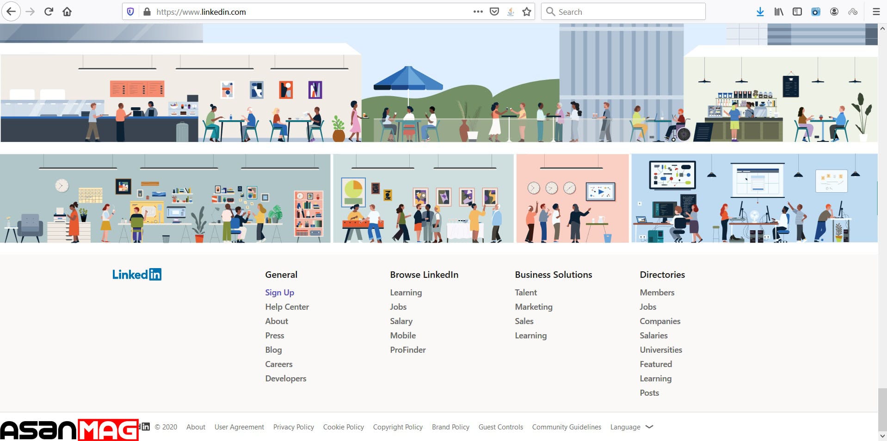Go to the browser home page
This screenshot has height=441, width=887.
click(x=67, y=12)
